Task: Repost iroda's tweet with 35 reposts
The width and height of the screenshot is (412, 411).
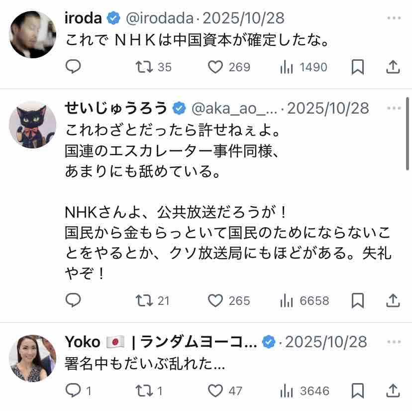Action: coord(153,67)
